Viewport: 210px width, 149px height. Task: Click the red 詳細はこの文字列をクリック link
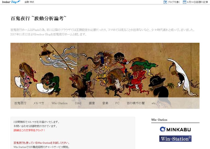(x=29, y=130)
